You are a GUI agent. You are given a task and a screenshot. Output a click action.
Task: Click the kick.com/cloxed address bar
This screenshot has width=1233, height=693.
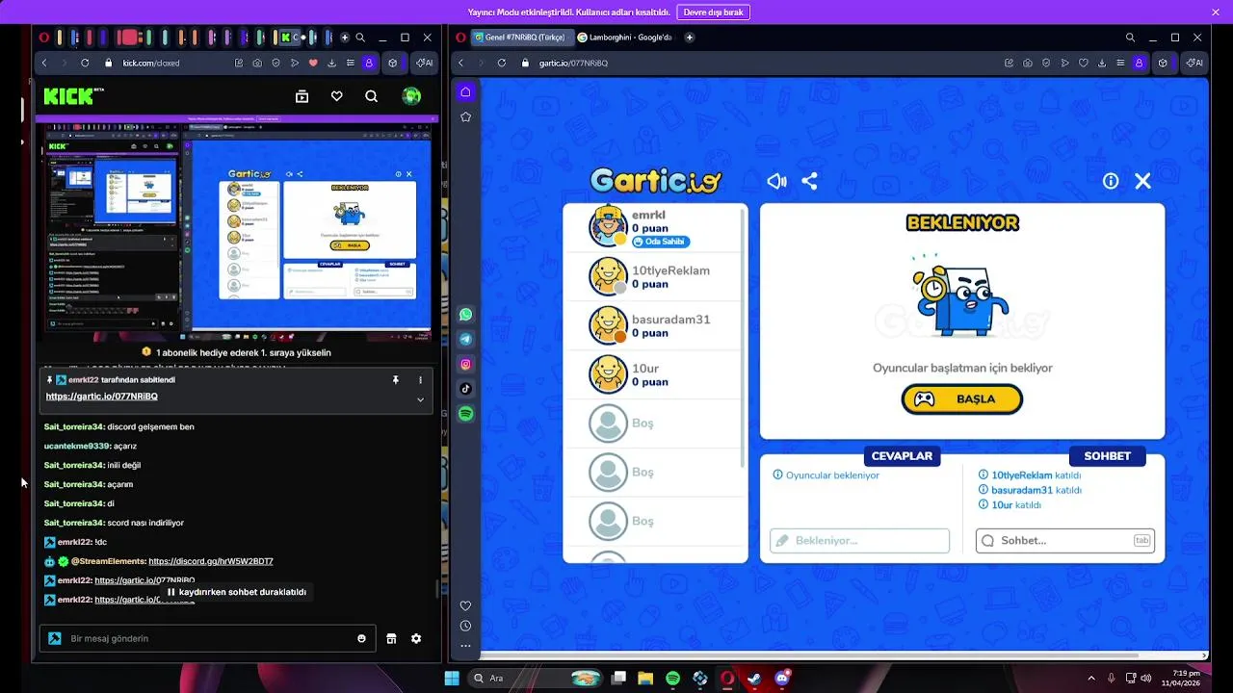(x=164, y=63)
